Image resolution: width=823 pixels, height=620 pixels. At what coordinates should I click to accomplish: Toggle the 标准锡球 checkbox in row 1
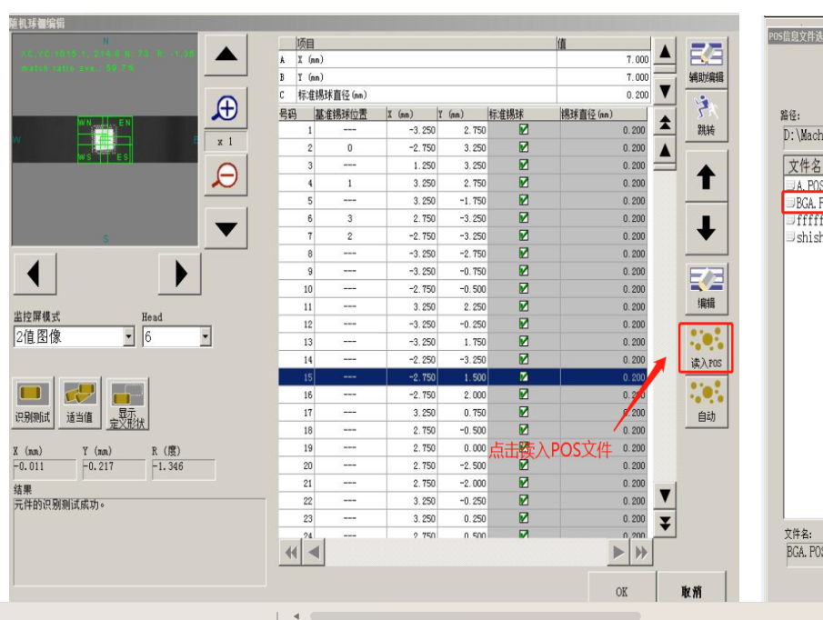[x=524, y=130]
